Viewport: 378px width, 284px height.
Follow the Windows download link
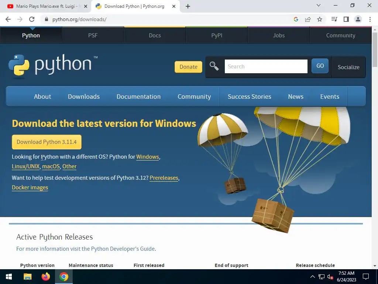[x=148, y=157]
